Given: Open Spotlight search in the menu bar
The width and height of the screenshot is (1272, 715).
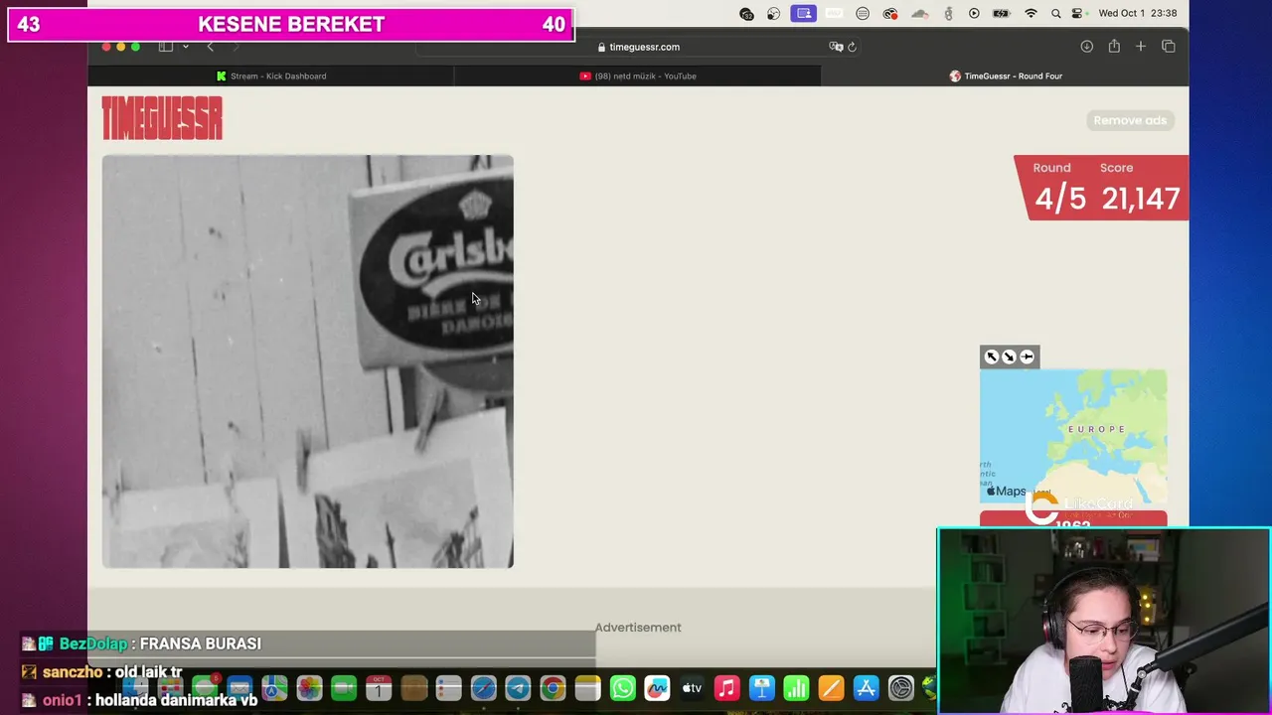Looking at the screenshot, I should pos(1055,13).
